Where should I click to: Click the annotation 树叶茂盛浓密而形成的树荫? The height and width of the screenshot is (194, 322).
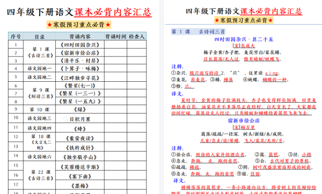pos(282,167)
